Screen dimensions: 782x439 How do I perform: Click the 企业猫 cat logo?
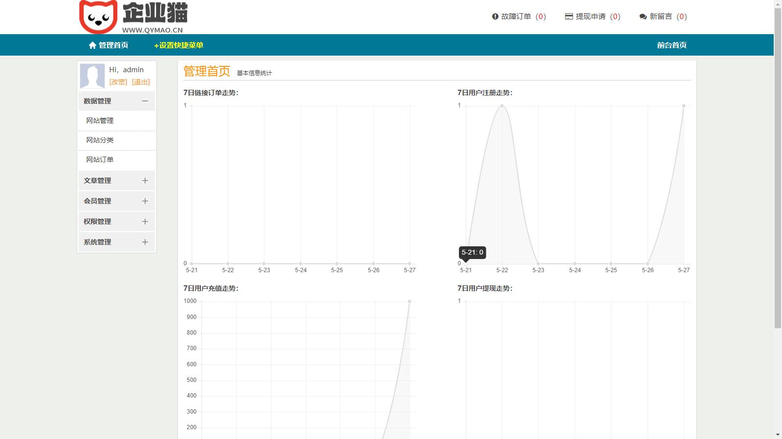(x=98, y=17)
